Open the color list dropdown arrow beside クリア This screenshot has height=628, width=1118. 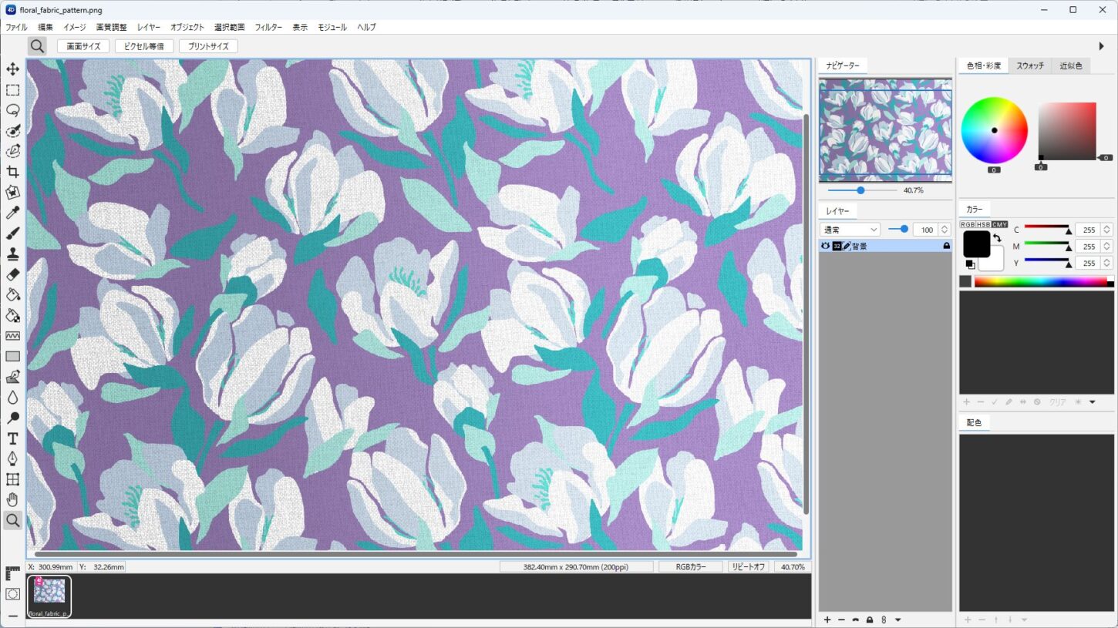1092,401
